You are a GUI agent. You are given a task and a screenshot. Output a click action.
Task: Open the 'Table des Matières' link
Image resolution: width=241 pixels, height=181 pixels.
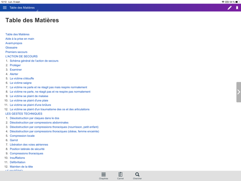click(17, 35)
